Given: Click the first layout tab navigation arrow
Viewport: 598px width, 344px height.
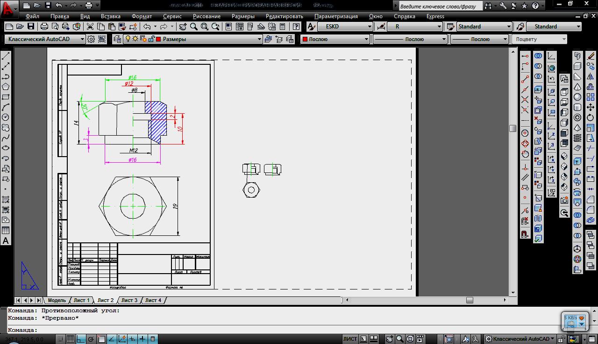Looking at the screenshot, I should tap(18, 300).
